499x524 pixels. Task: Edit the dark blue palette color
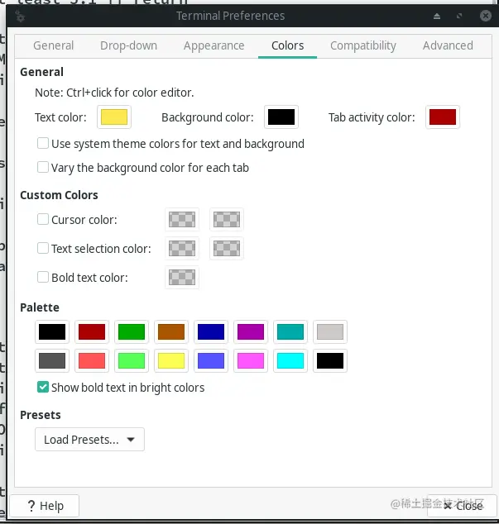pyautogui.click(x=211, y=332)
